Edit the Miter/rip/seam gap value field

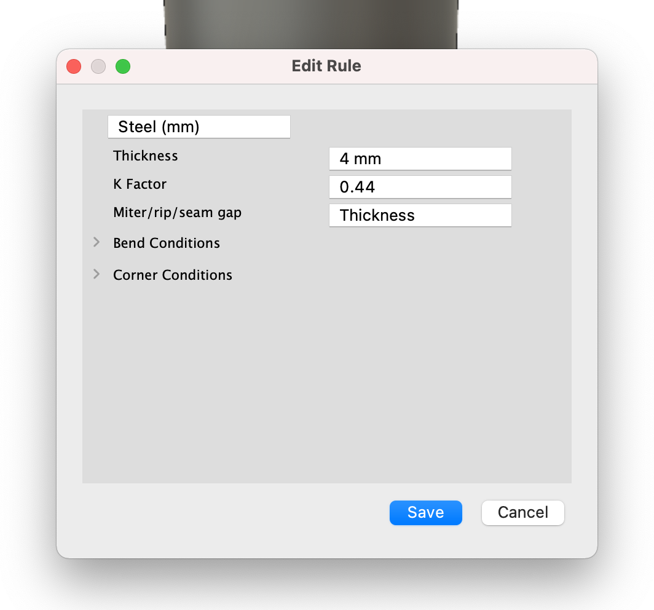[x=420, y=215]
